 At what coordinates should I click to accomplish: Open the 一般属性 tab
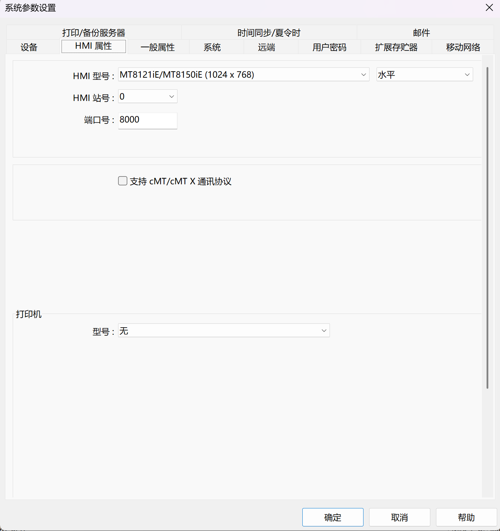[x=158, y=47]
